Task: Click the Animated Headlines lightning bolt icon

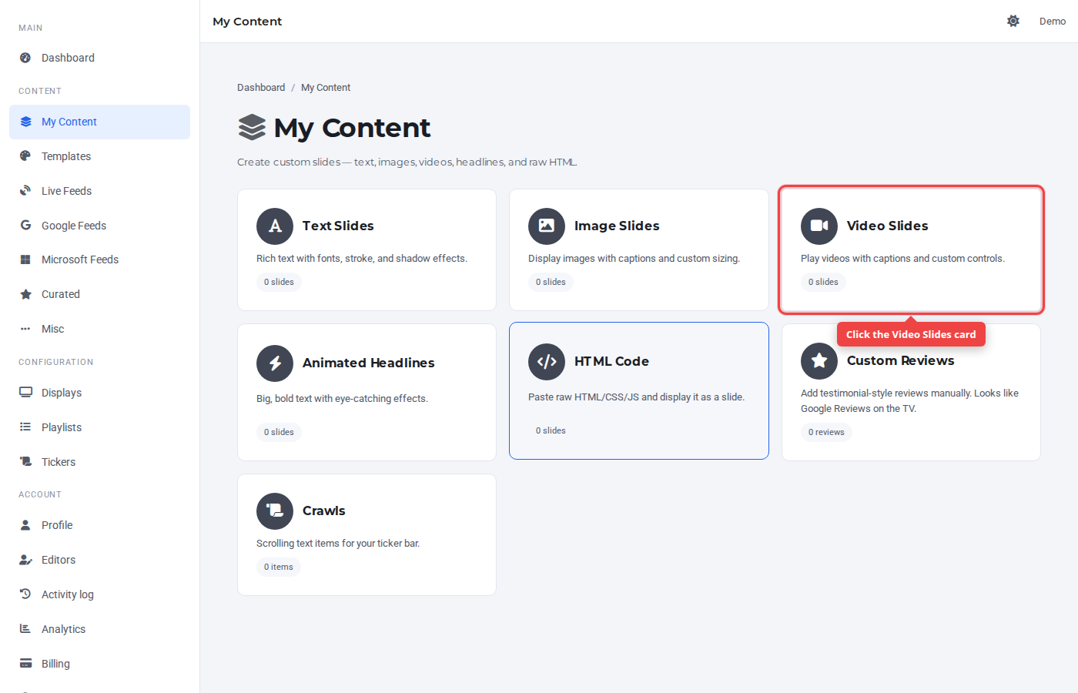Action: pyautogui.click(x=275, y=363)
